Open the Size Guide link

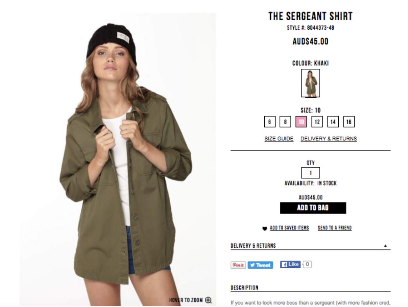click(x=279, y=139)
